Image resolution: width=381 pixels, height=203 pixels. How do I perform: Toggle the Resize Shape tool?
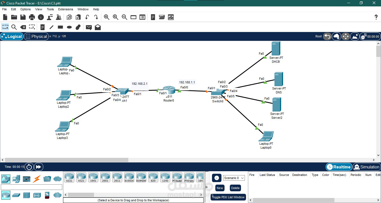32,27
